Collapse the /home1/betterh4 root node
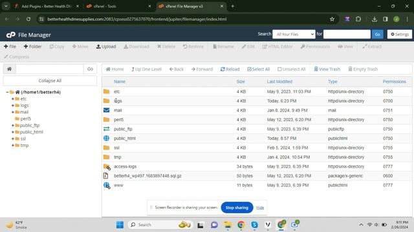This screenshot has height=232, width=414. [7, 92]
